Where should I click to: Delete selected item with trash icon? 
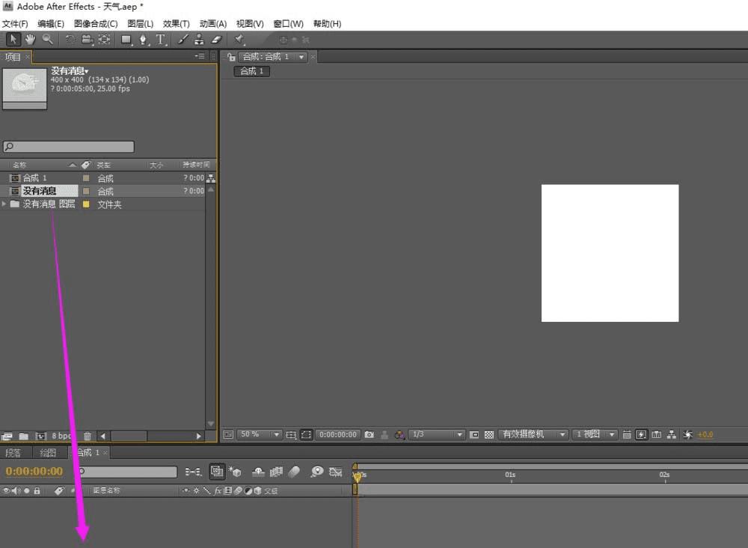tap(88, 436)
